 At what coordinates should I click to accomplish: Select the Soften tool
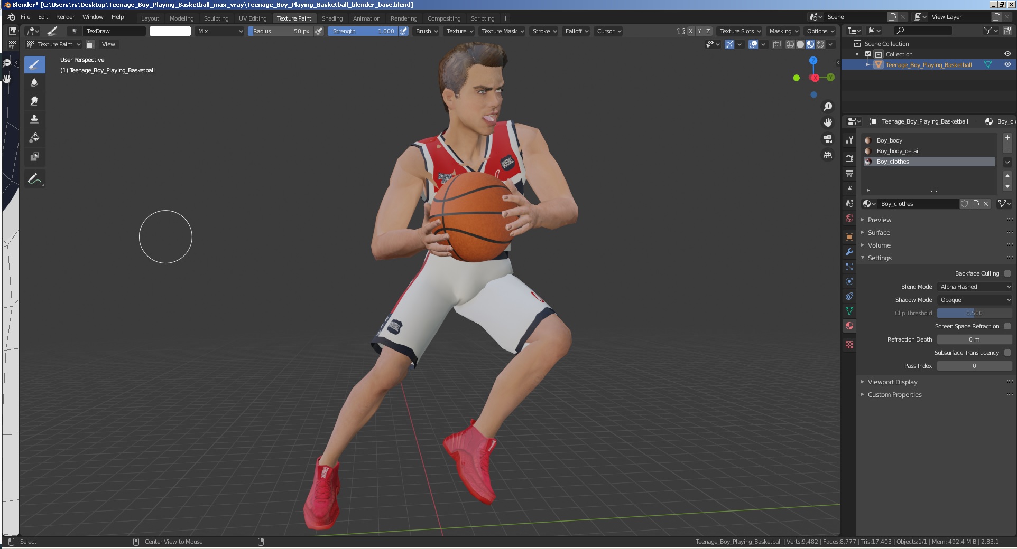click(x=34, y=83)
